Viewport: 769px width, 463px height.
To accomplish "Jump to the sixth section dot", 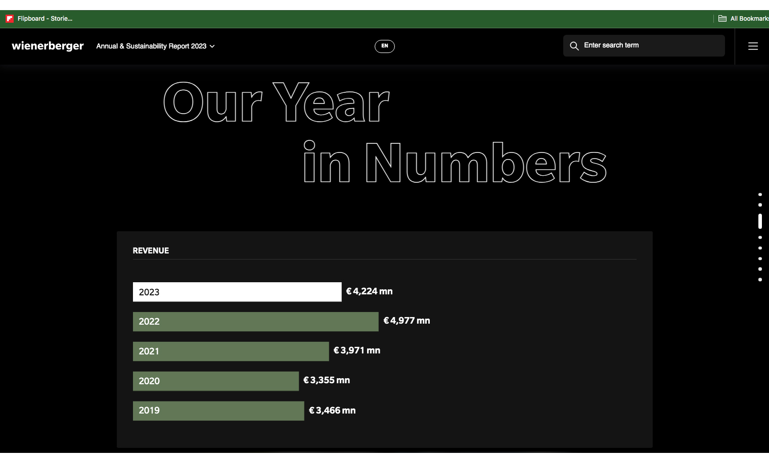I will (x=760, y=259).
